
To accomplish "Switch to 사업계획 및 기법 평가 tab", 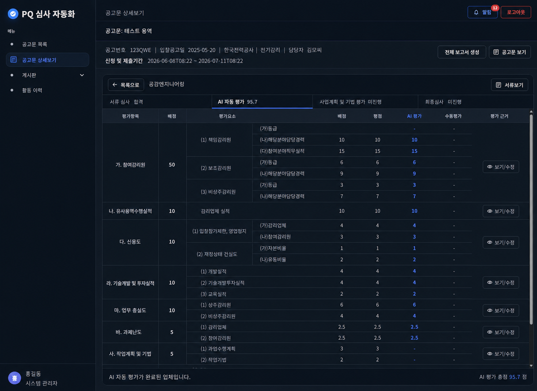I will tap(365, 102).
